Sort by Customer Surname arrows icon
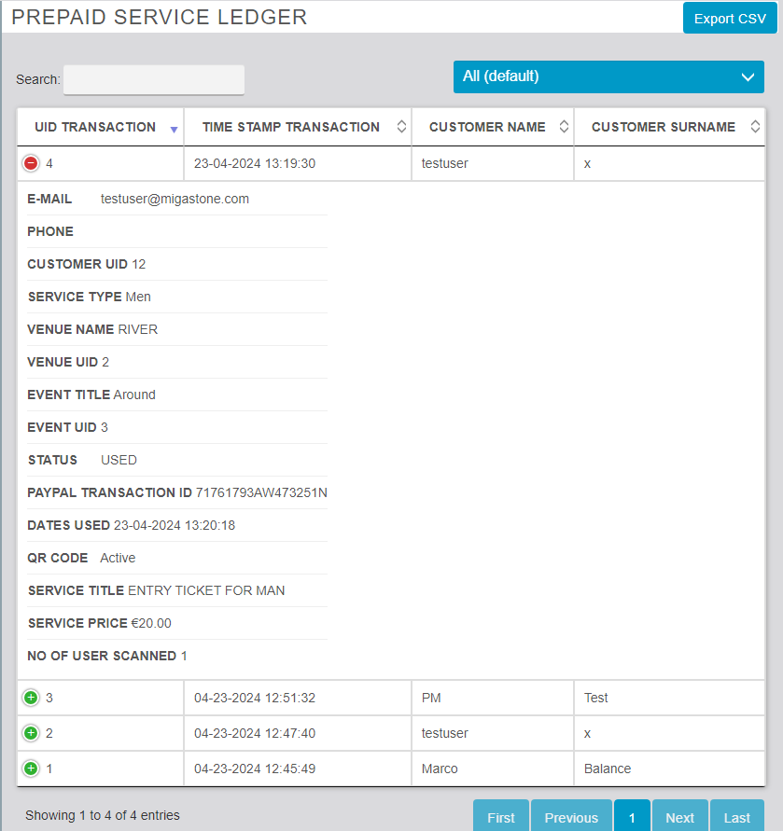Screen dimensions: 783x831 754,127
